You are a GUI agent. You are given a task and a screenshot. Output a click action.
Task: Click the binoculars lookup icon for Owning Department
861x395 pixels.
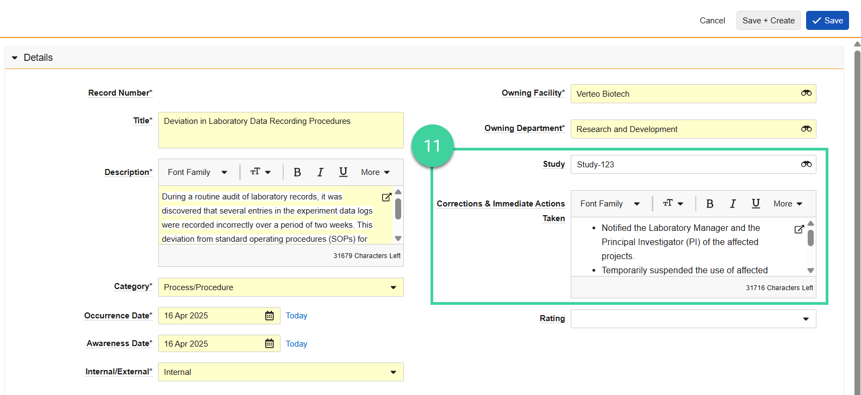[x=806, y=129]
